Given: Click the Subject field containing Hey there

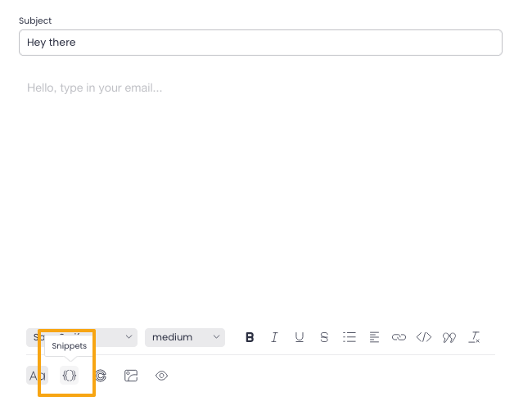Looking at the screenshot, I should click(x=260, y=43).
